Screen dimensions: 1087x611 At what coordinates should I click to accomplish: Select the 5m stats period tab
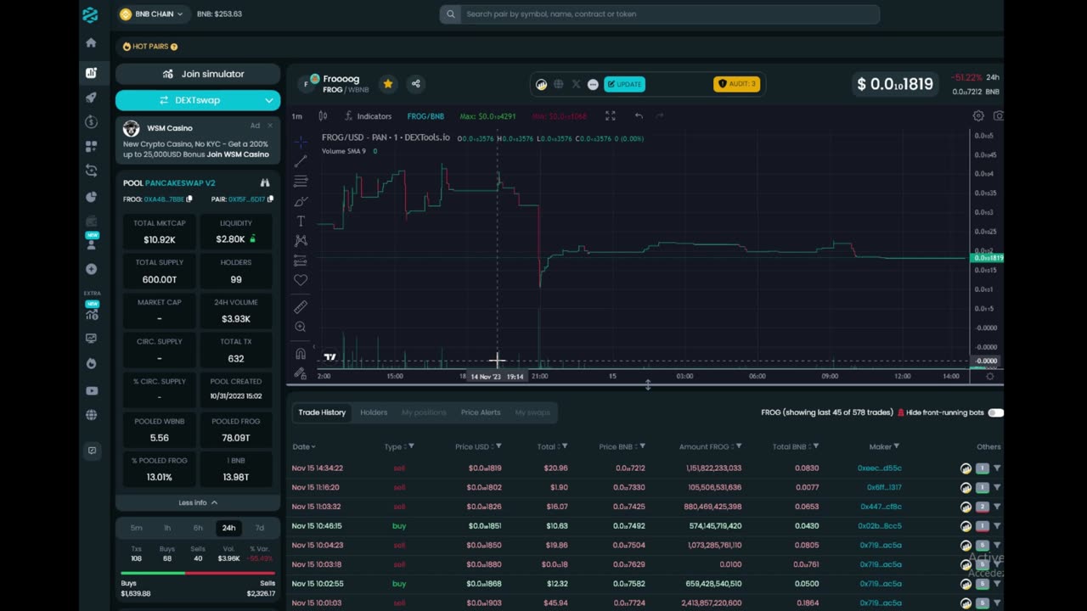click(136, 528)
